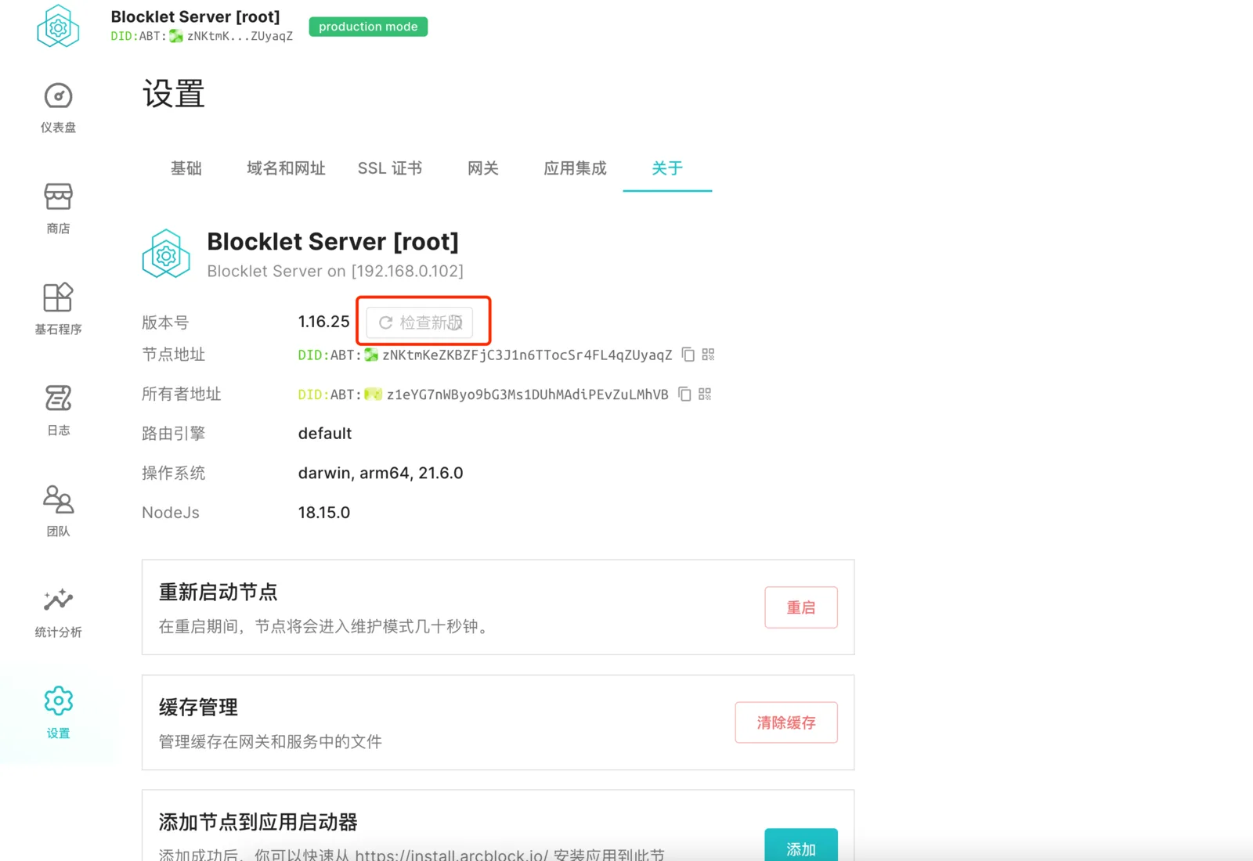Screen dimensions: 1253x861
Task: Click the 路由引擎 label
Action: pyautogui.click(x=173, y=434)
